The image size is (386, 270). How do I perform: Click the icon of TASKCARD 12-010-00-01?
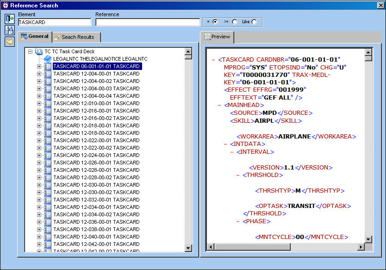point(48,103)
